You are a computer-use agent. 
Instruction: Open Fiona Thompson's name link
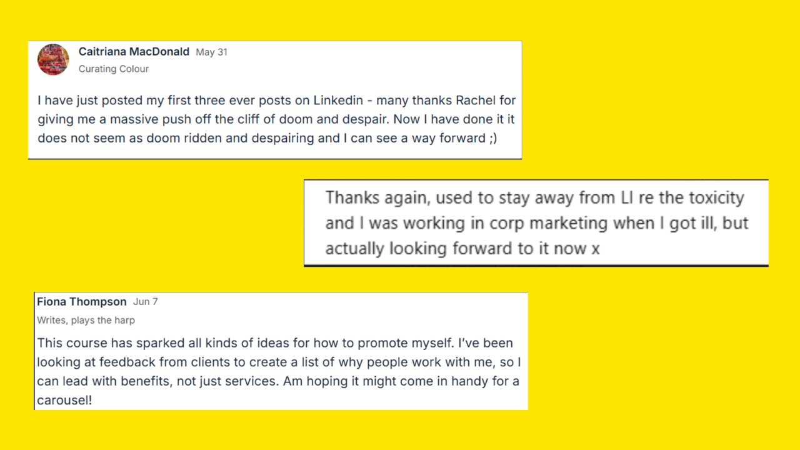81,302
